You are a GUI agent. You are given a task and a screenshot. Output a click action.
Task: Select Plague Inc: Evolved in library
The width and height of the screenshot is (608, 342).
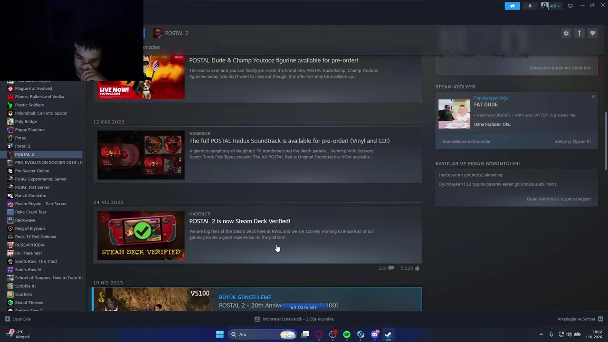tap(33, 88)
